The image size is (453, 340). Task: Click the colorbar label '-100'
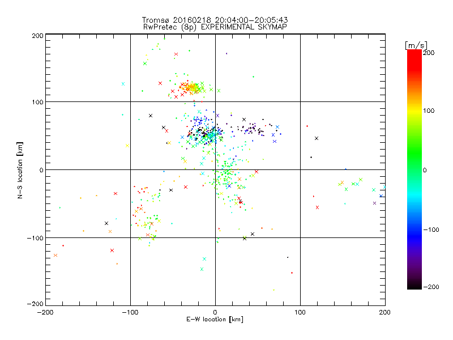[431, 229]
